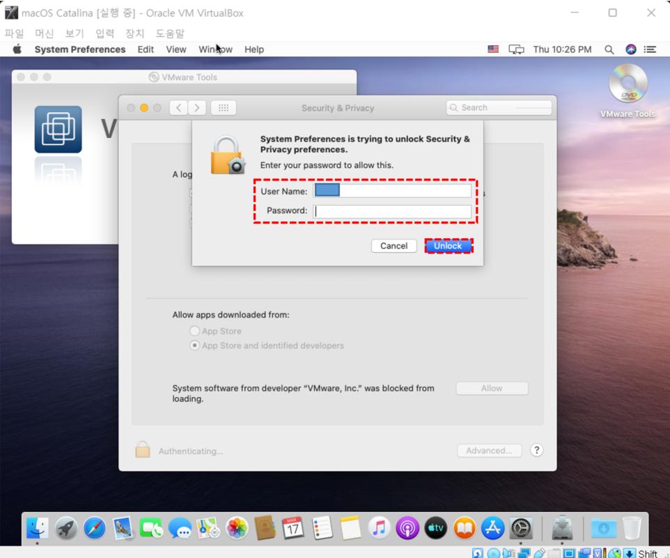Open Safari in the Dock
The width and height of the screenshot is (670, 558).
point(95,528)
